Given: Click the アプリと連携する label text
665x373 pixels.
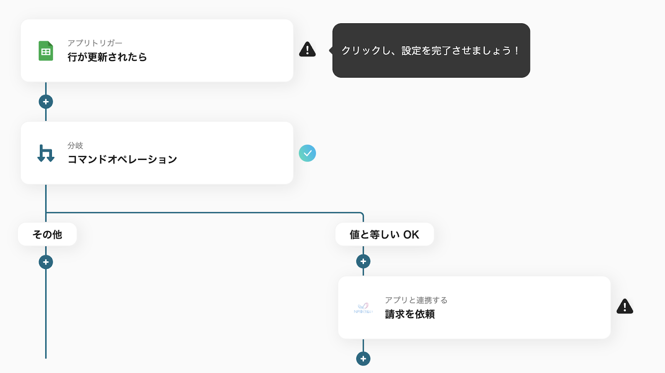Looking at the screenshot, I should pyautogui.click(x=416, y=300).
